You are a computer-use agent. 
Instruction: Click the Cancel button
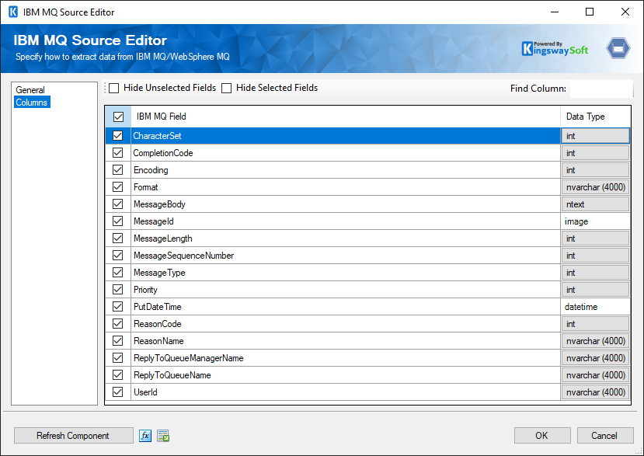(x=604, y=436)
